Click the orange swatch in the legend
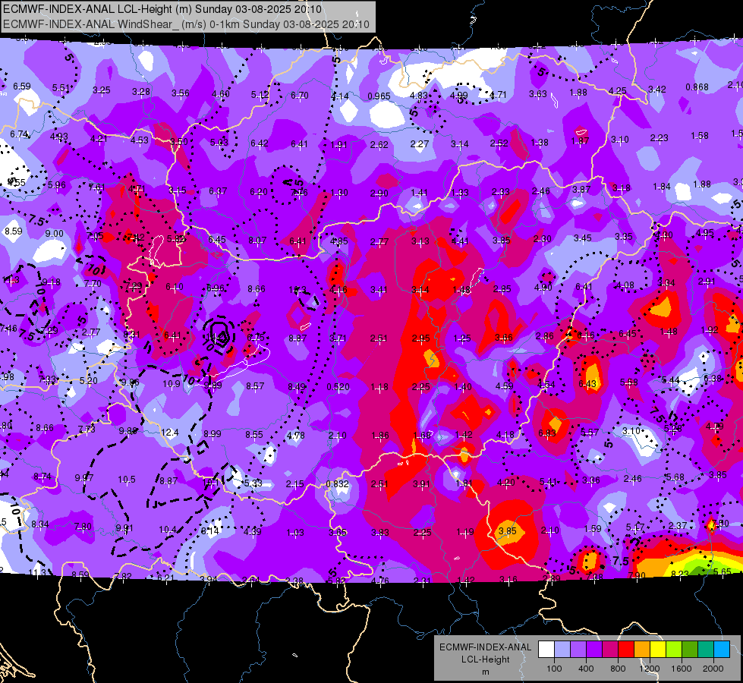The height and width of the screenshot is (683, 743). click(642, 649)
